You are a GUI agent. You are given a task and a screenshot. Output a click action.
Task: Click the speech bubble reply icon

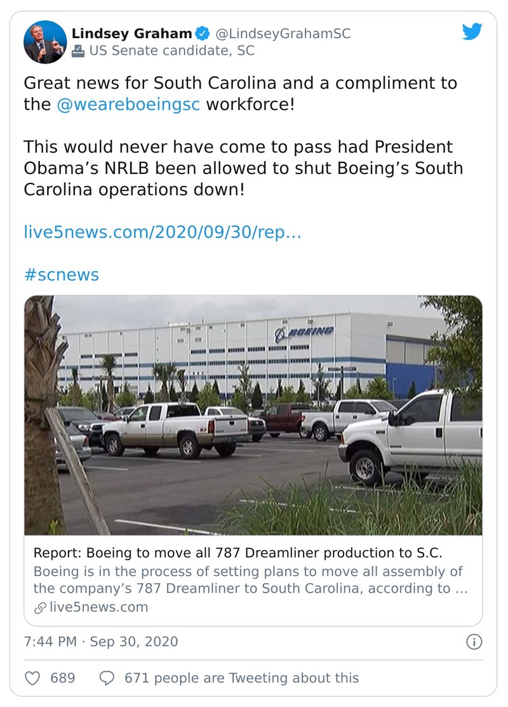tap(107, 678)
